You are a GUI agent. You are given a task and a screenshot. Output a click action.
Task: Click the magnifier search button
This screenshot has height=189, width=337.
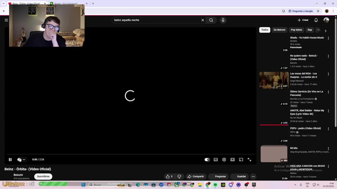click(211, 20)
